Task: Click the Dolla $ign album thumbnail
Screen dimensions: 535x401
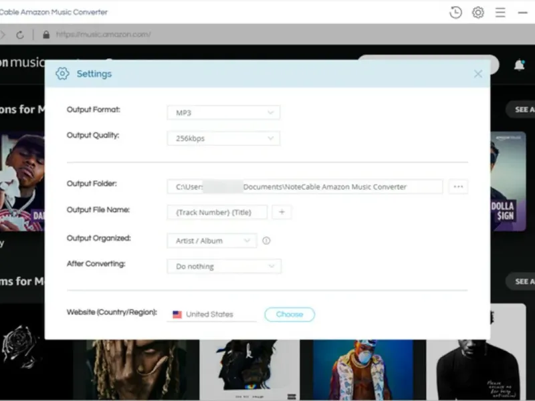Action: (x=508, y=181)
